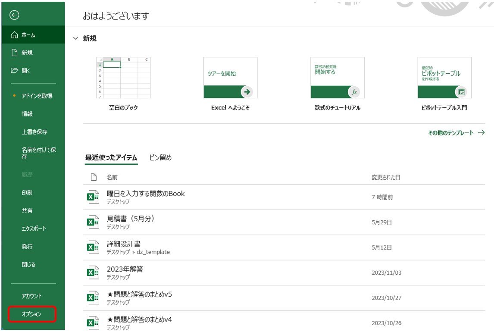Click pivot table icon on ピボットテーブル入門 tile

(x=461, y=92)
